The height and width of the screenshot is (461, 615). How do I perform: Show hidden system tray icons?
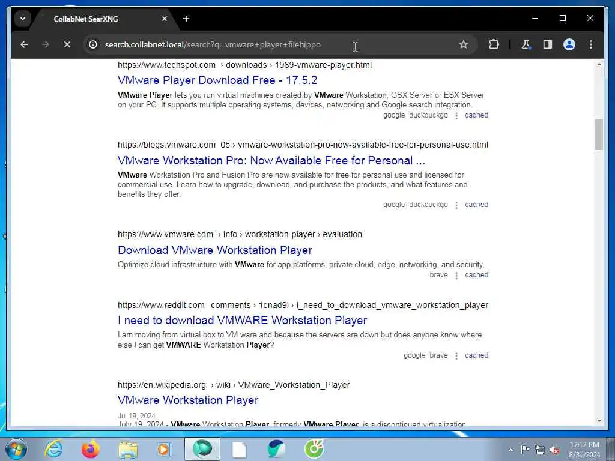pos(510,450)
